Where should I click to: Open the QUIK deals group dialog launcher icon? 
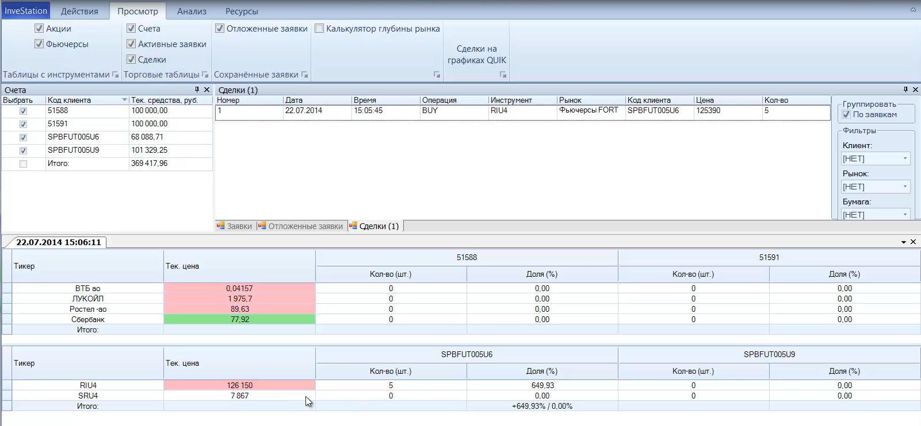click(503, 75)
